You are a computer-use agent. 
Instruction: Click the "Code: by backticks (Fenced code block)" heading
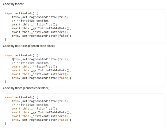tap(29, 46)
